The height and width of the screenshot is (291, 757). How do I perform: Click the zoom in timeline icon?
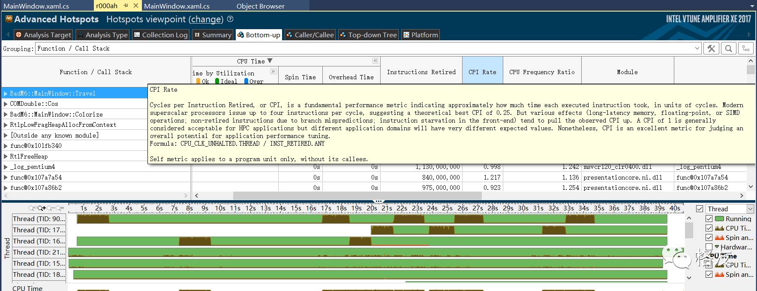tap(42, 208)
